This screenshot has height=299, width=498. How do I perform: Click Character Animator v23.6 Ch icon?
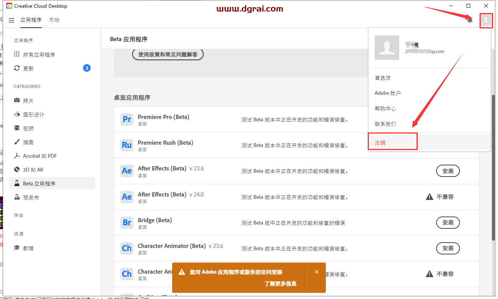click(126, 248)
